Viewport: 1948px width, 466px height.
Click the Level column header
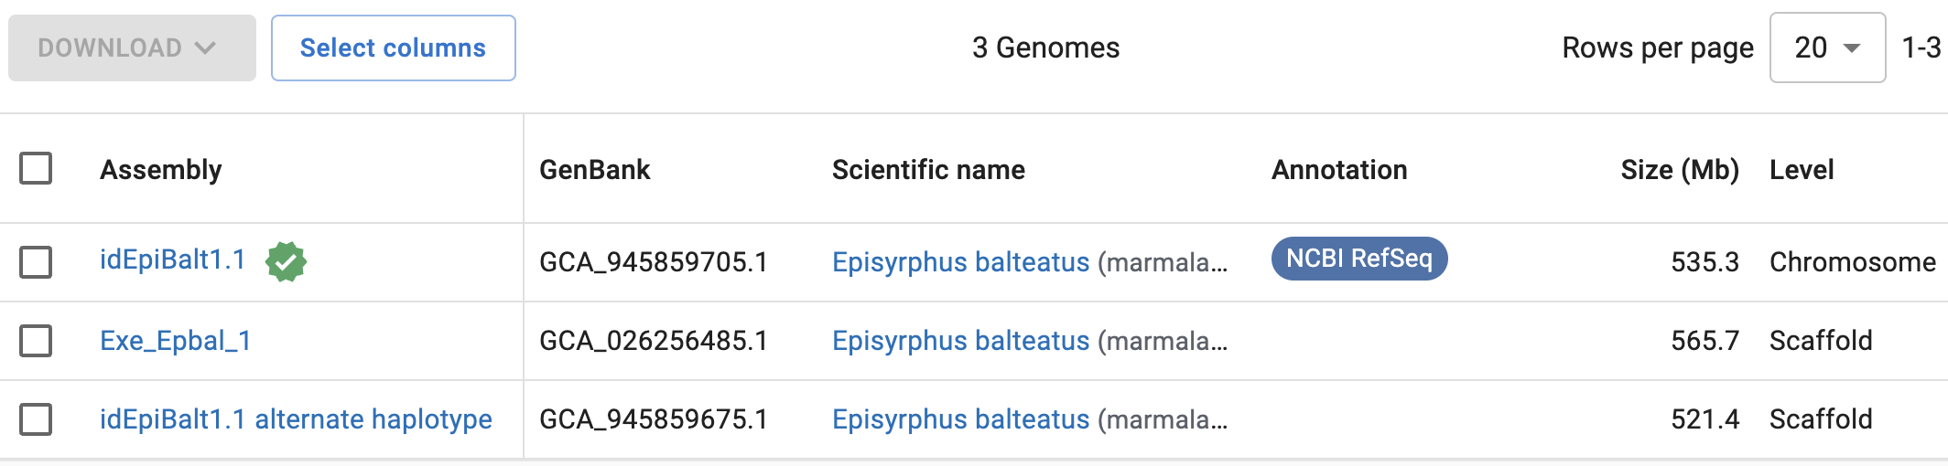[x=1802, y=170]
